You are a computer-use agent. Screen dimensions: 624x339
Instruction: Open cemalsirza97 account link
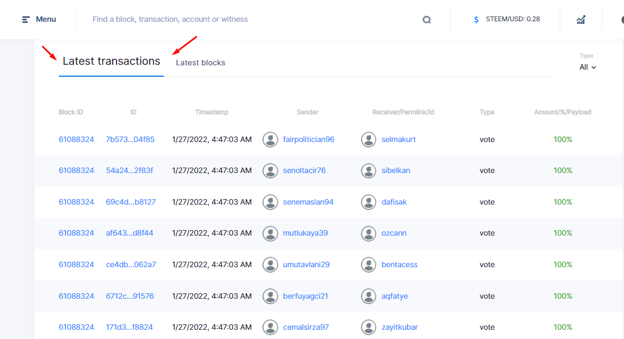point(305,327)
